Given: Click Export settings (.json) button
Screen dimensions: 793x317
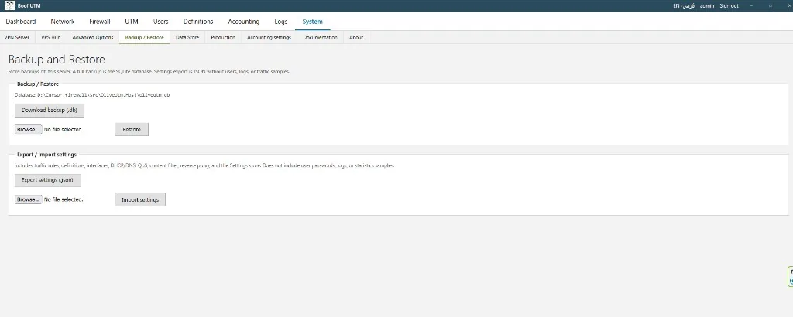Looking at the screenshot, I should pos(47,180).
